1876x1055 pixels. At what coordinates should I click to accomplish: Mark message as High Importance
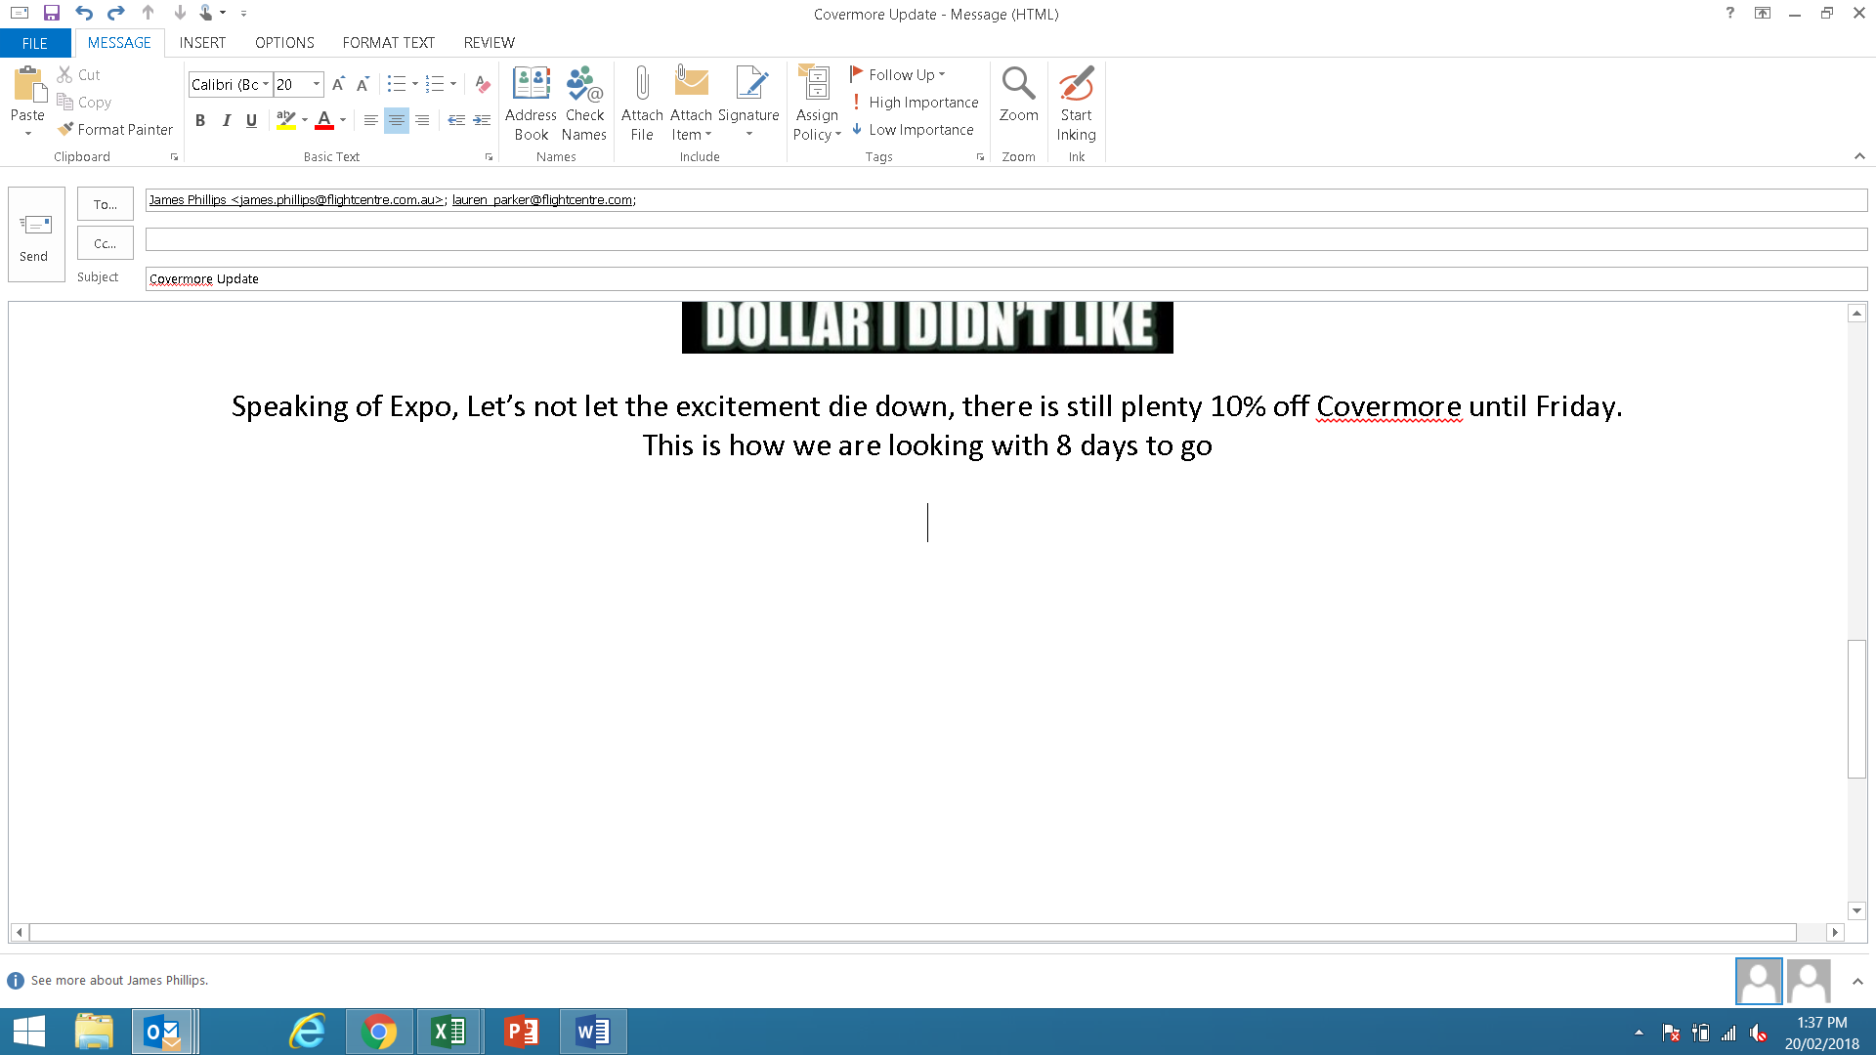[x=915, y=102]
